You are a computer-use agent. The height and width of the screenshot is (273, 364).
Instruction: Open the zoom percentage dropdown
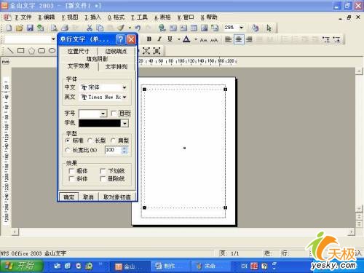click(x=241, y=28)
